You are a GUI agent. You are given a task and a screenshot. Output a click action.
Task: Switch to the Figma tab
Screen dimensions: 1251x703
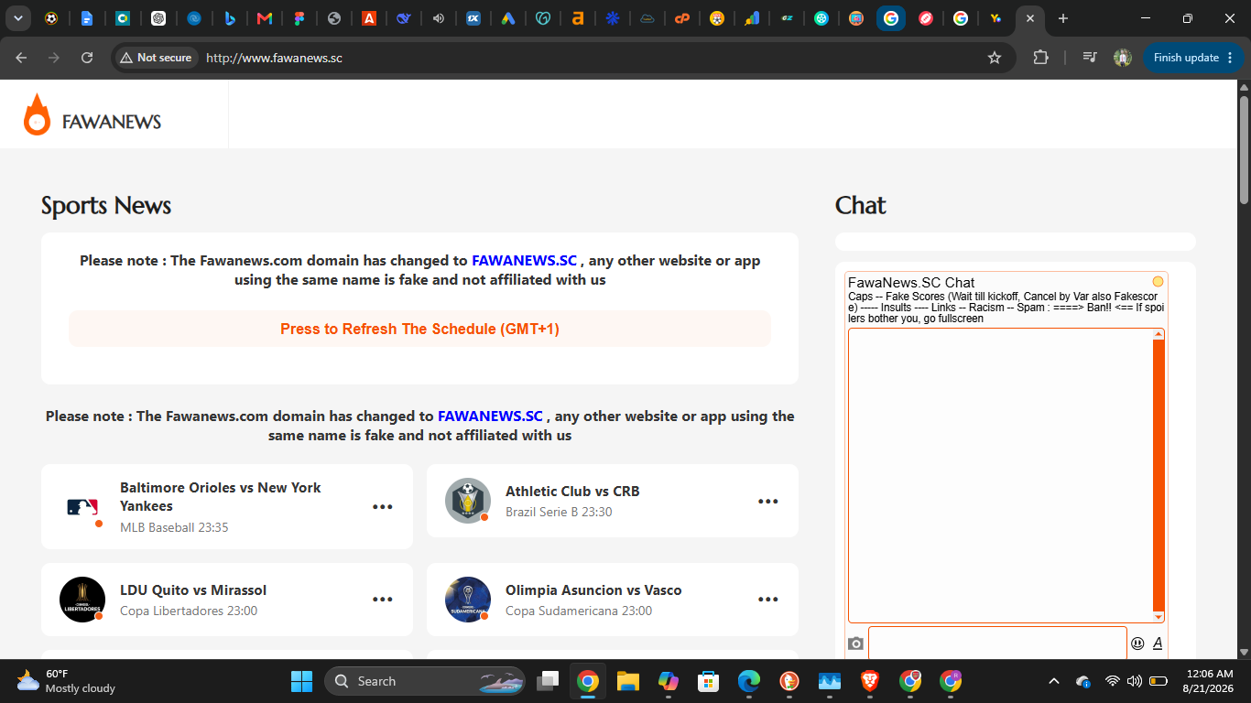[x=299, y=18]
